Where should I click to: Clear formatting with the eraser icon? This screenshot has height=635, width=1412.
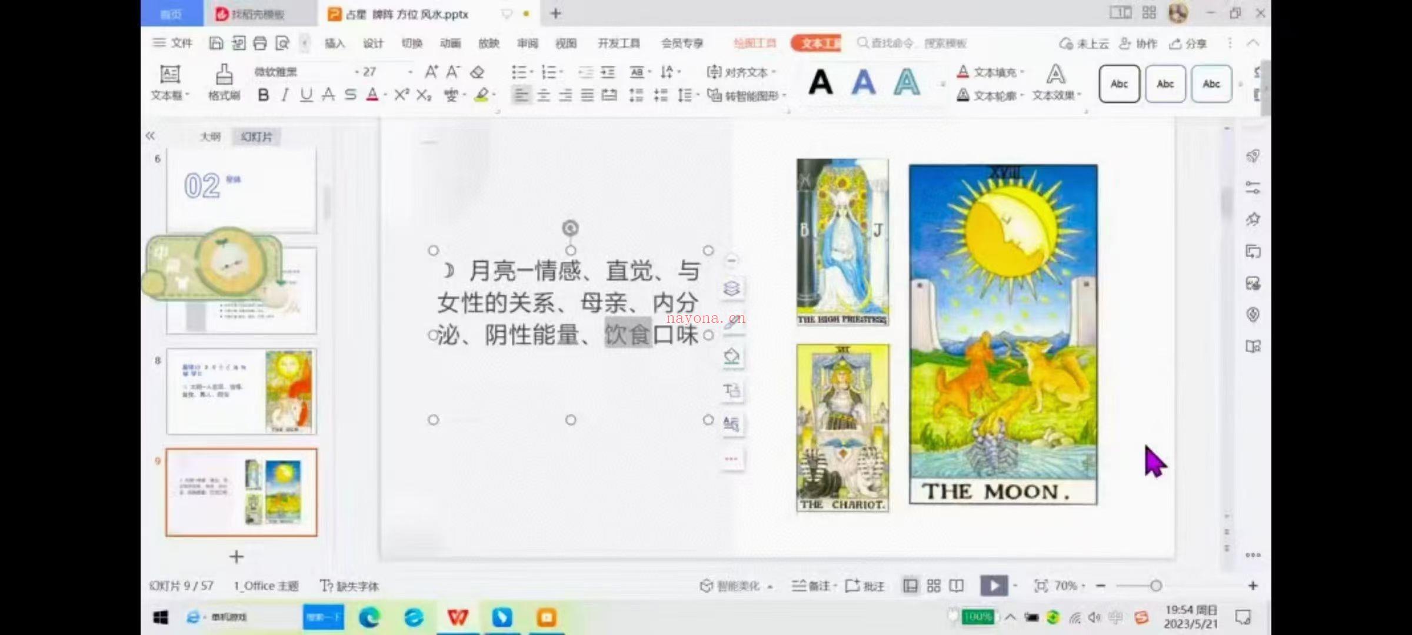477,72
